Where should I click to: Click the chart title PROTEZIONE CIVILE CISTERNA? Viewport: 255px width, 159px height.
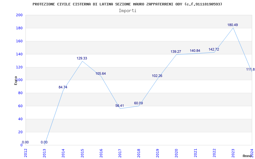coord(127,4)
